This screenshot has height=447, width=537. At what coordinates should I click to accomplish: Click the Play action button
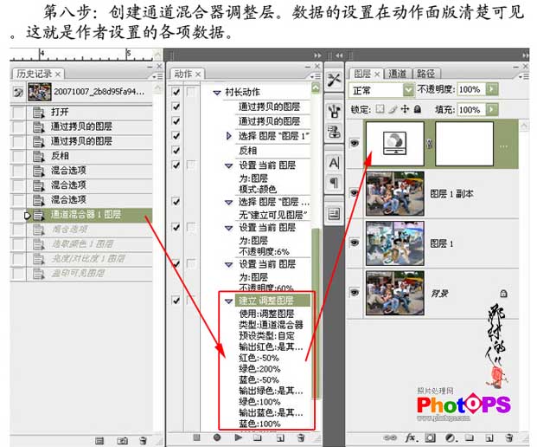(x=238, y=438)
